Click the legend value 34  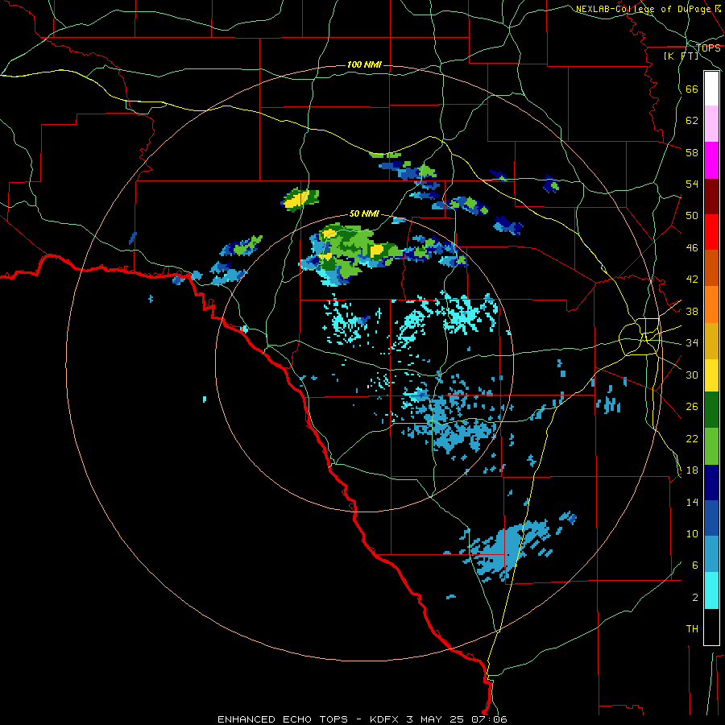tap(692, 342)
